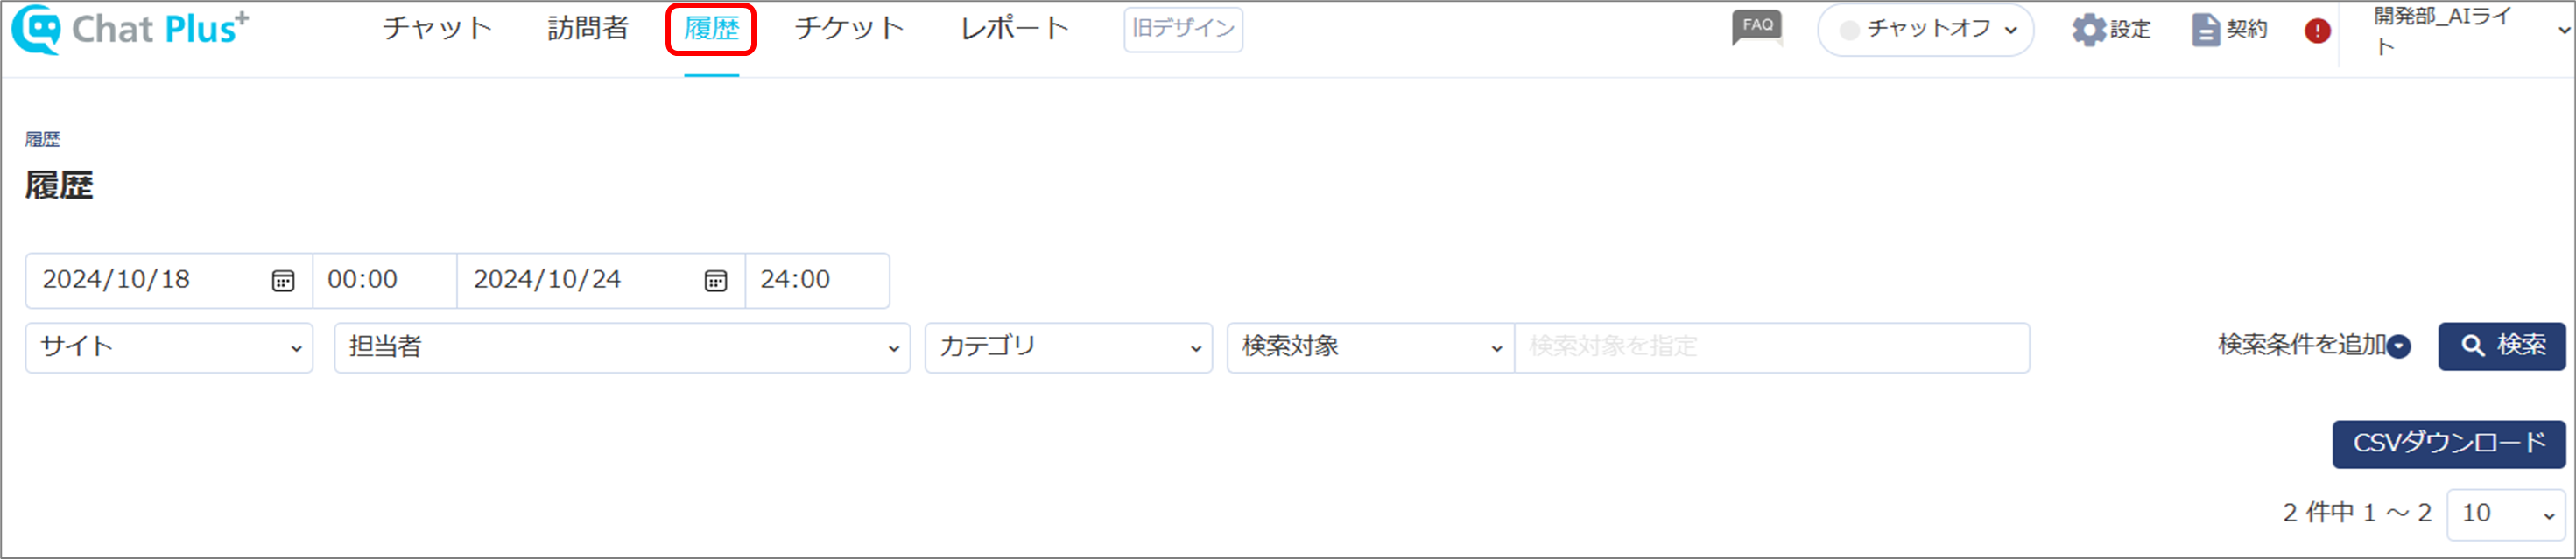Open the end date calendar picker icon
This screenshot has height=559, width=2576.
pyautogui.click(x=715, y=282)
